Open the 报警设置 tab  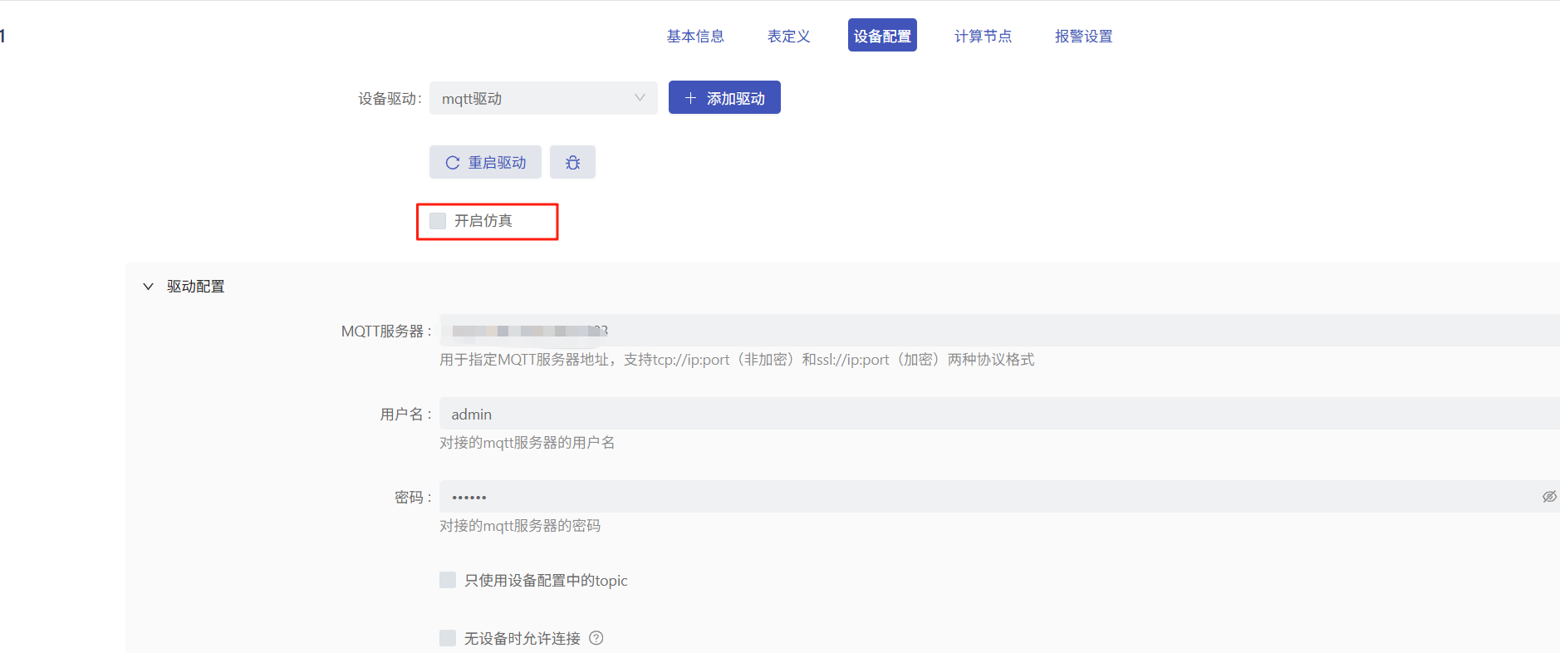(1083, 36)
